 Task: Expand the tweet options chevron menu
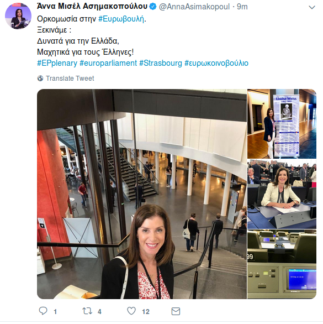(311, 7)
